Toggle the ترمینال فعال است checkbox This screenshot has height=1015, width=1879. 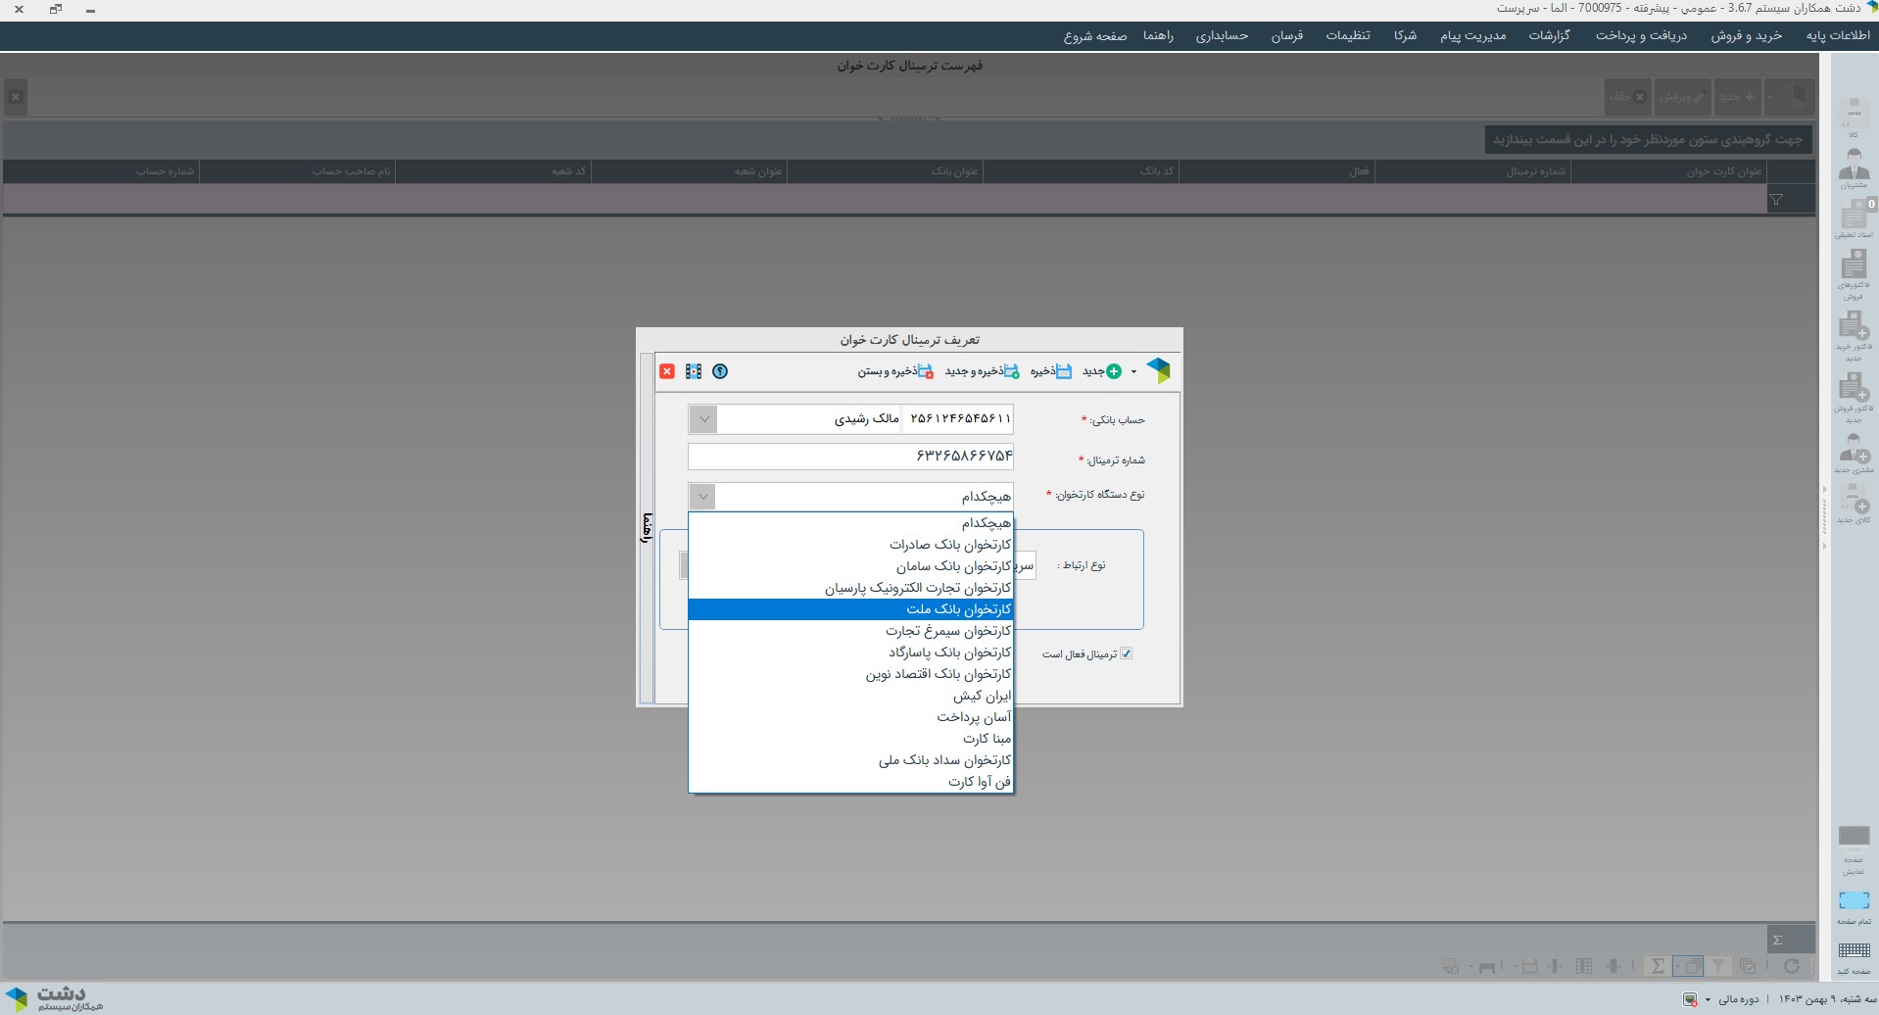[1126, 653]
